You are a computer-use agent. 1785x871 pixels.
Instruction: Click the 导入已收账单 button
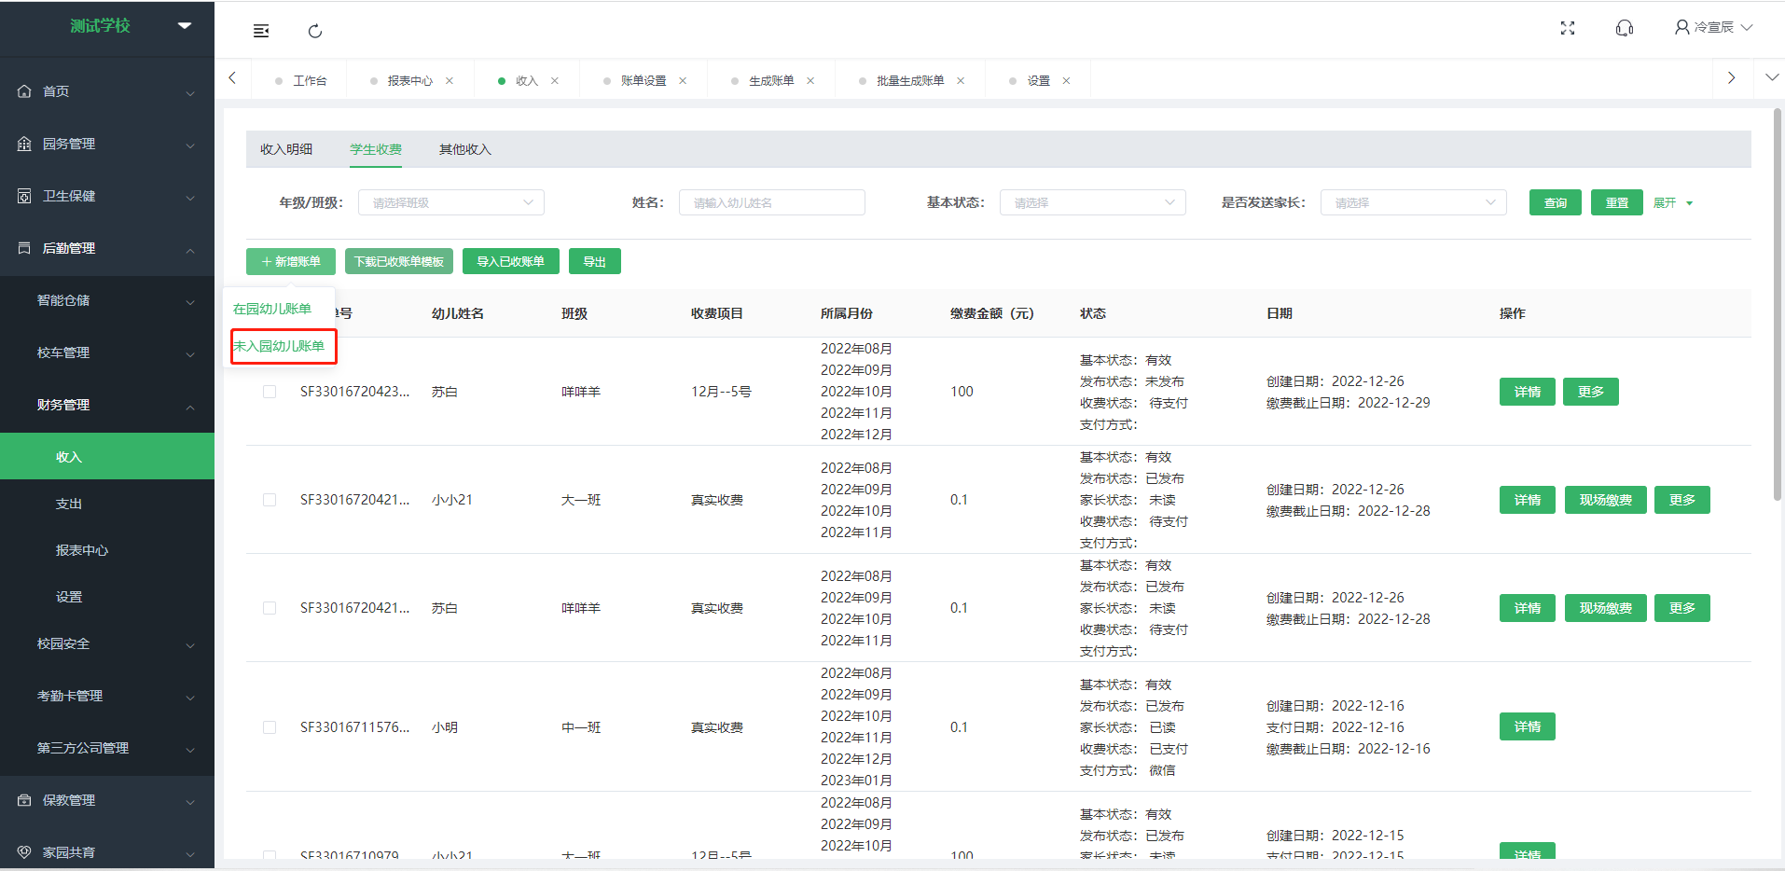(x=511, y=261)
